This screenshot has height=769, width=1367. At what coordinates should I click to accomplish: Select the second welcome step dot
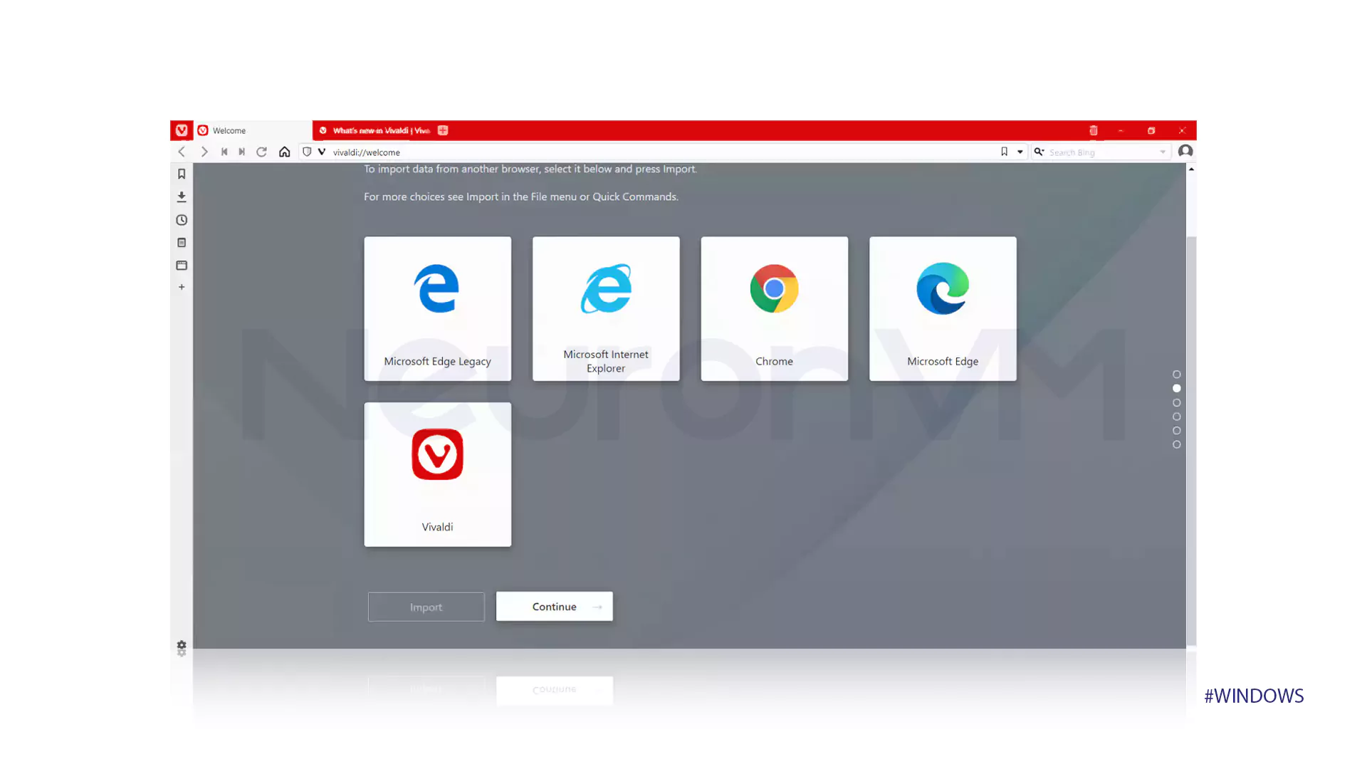coord(1176,388)
